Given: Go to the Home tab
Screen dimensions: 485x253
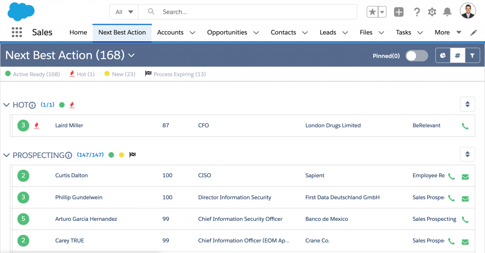Looking at the screenshot, I should click(78, 33).
